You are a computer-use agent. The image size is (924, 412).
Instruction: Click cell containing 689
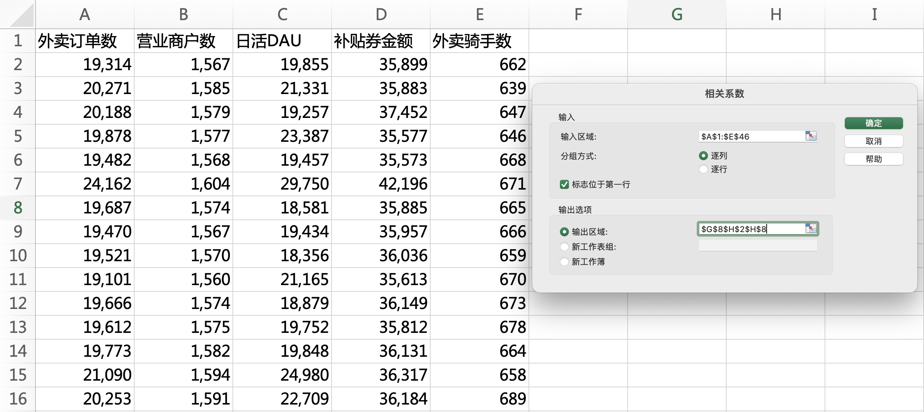point(480,399)
